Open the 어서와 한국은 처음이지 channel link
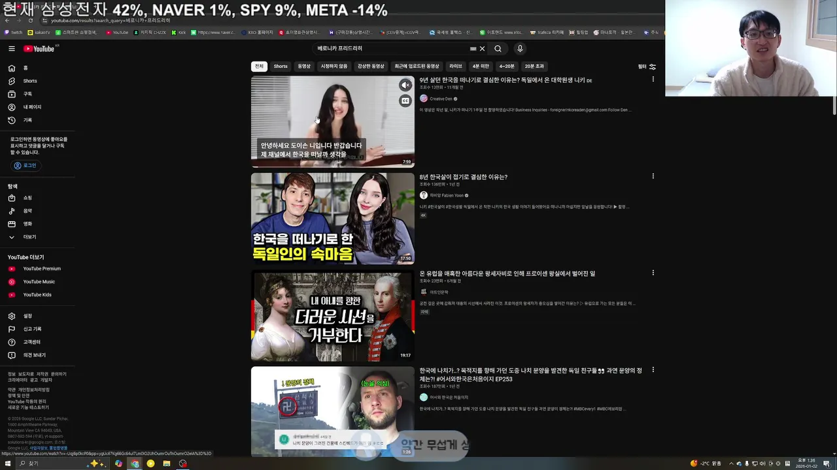This screenshot has width=837, height=470. pos(449,398)
